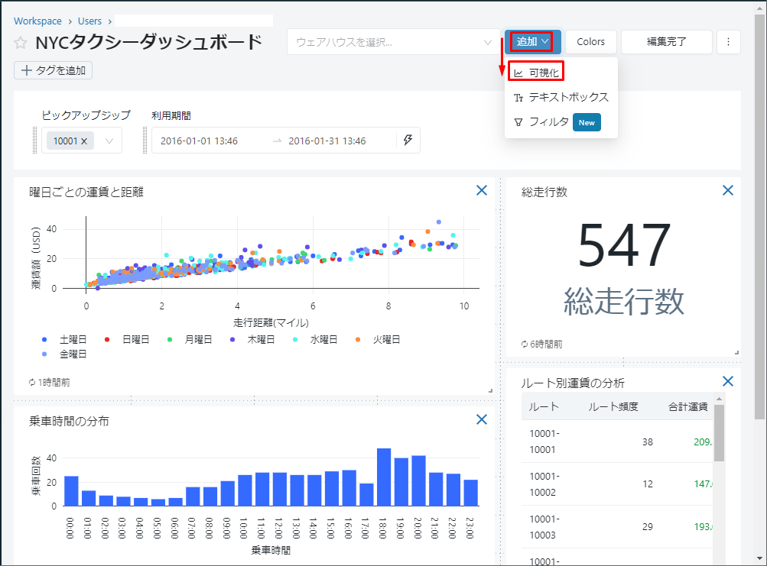Click the Colors button

(x=591, y=42)
